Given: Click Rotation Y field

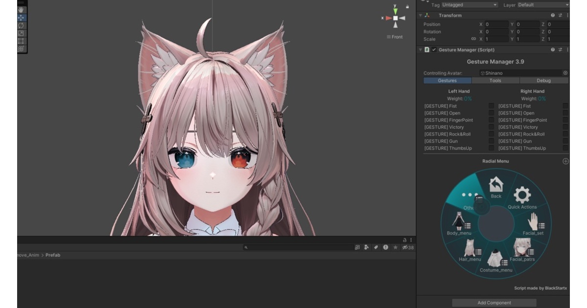Looking at the screenshot, I should pos(527,31).
